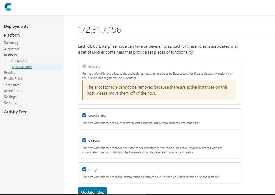Screen dimensions: 275x195
Task: Open the Elastic Stack page
Action: [13, 79]
